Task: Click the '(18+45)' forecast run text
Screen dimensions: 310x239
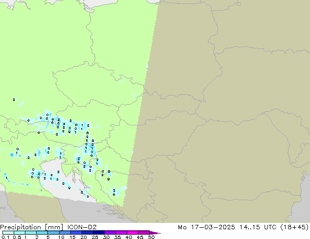Action: coord(294,227)
